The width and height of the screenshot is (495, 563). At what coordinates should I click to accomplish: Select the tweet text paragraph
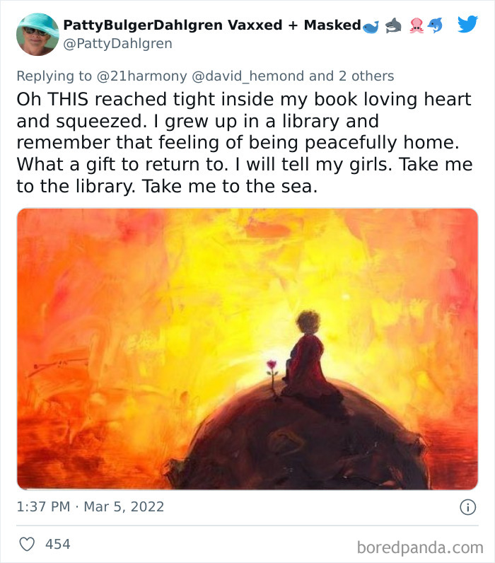(245, 143)
